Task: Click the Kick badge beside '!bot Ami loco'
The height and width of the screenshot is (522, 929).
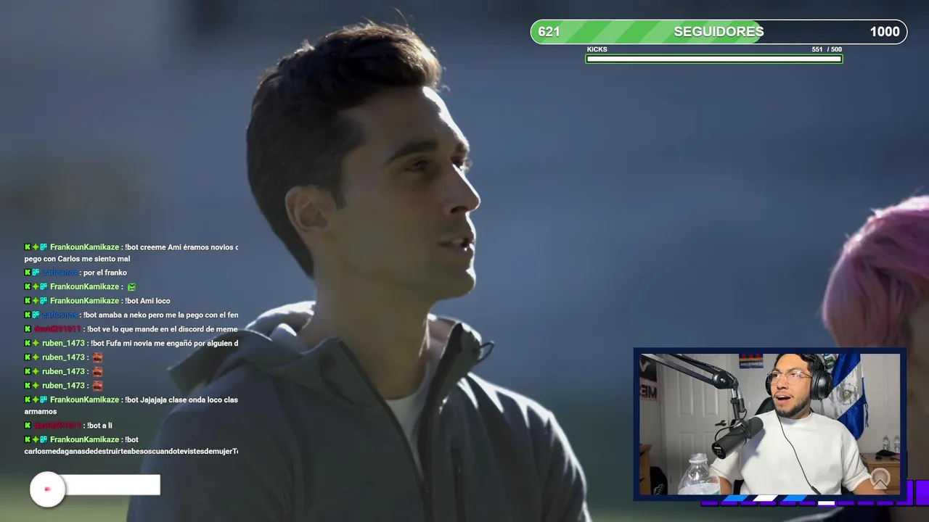Action: pyautogui.click(x=28, y=301)
